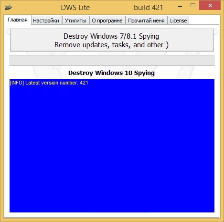This screenshot has height=222, width=224.
Task: Open the Настройки tab
Action: (x=46, y=21)
